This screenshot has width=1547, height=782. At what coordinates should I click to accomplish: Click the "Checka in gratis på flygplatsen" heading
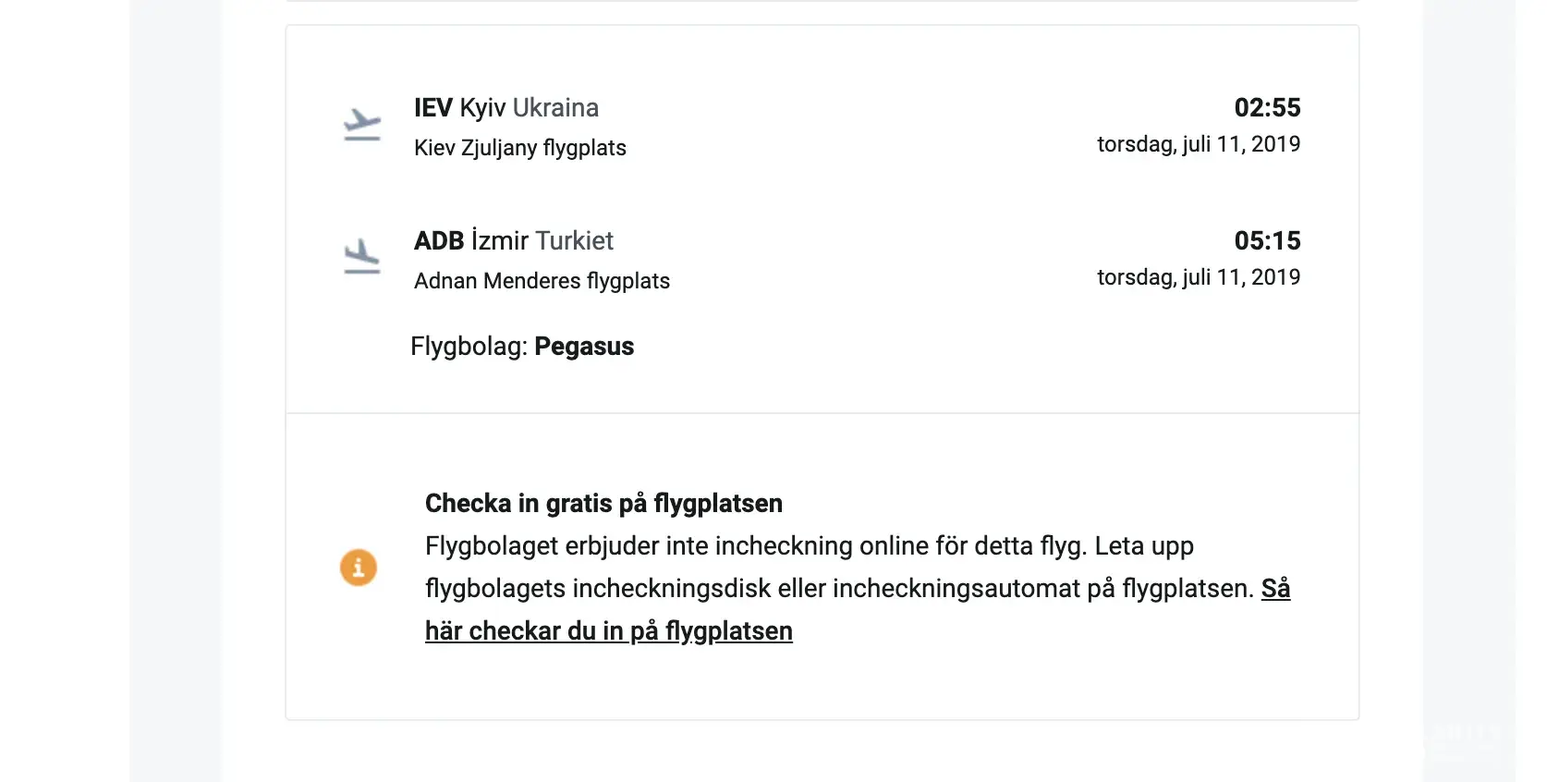coord(603,503)
